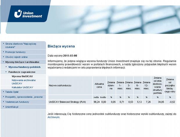The height and width of the screenshot is (137, 180).
Task: Click Zmiana od początku bieżącego roku header
Action: (170, 86)
